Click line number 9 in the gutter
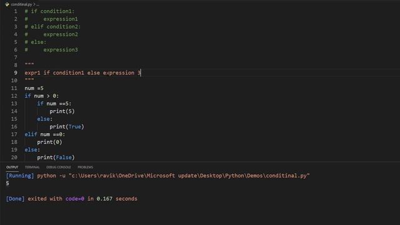The height and width of the screenshot is (225, 400). tap(16, 72)
